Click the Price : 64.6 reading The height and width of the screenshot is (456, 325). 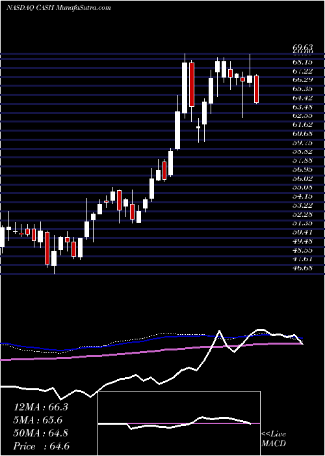tap(42, 446)
